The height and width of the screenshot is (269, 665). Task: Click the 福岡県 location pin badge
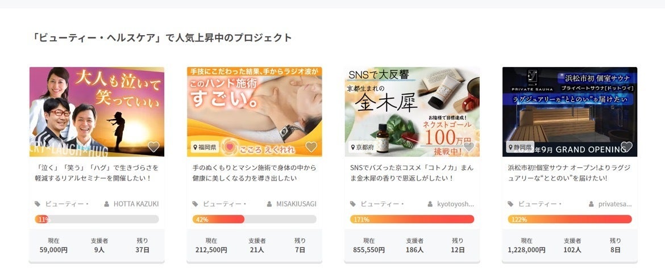(x=205, y=147)
